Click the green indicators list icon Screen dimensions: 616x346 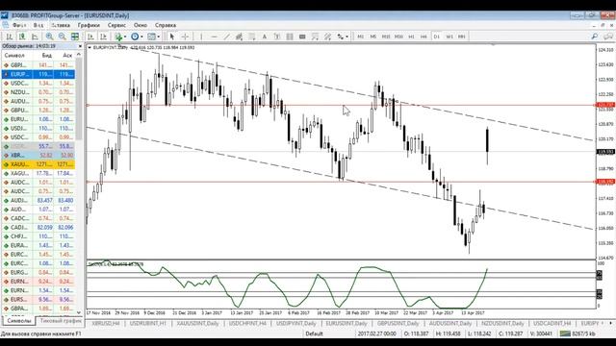(x=118, y=37)
